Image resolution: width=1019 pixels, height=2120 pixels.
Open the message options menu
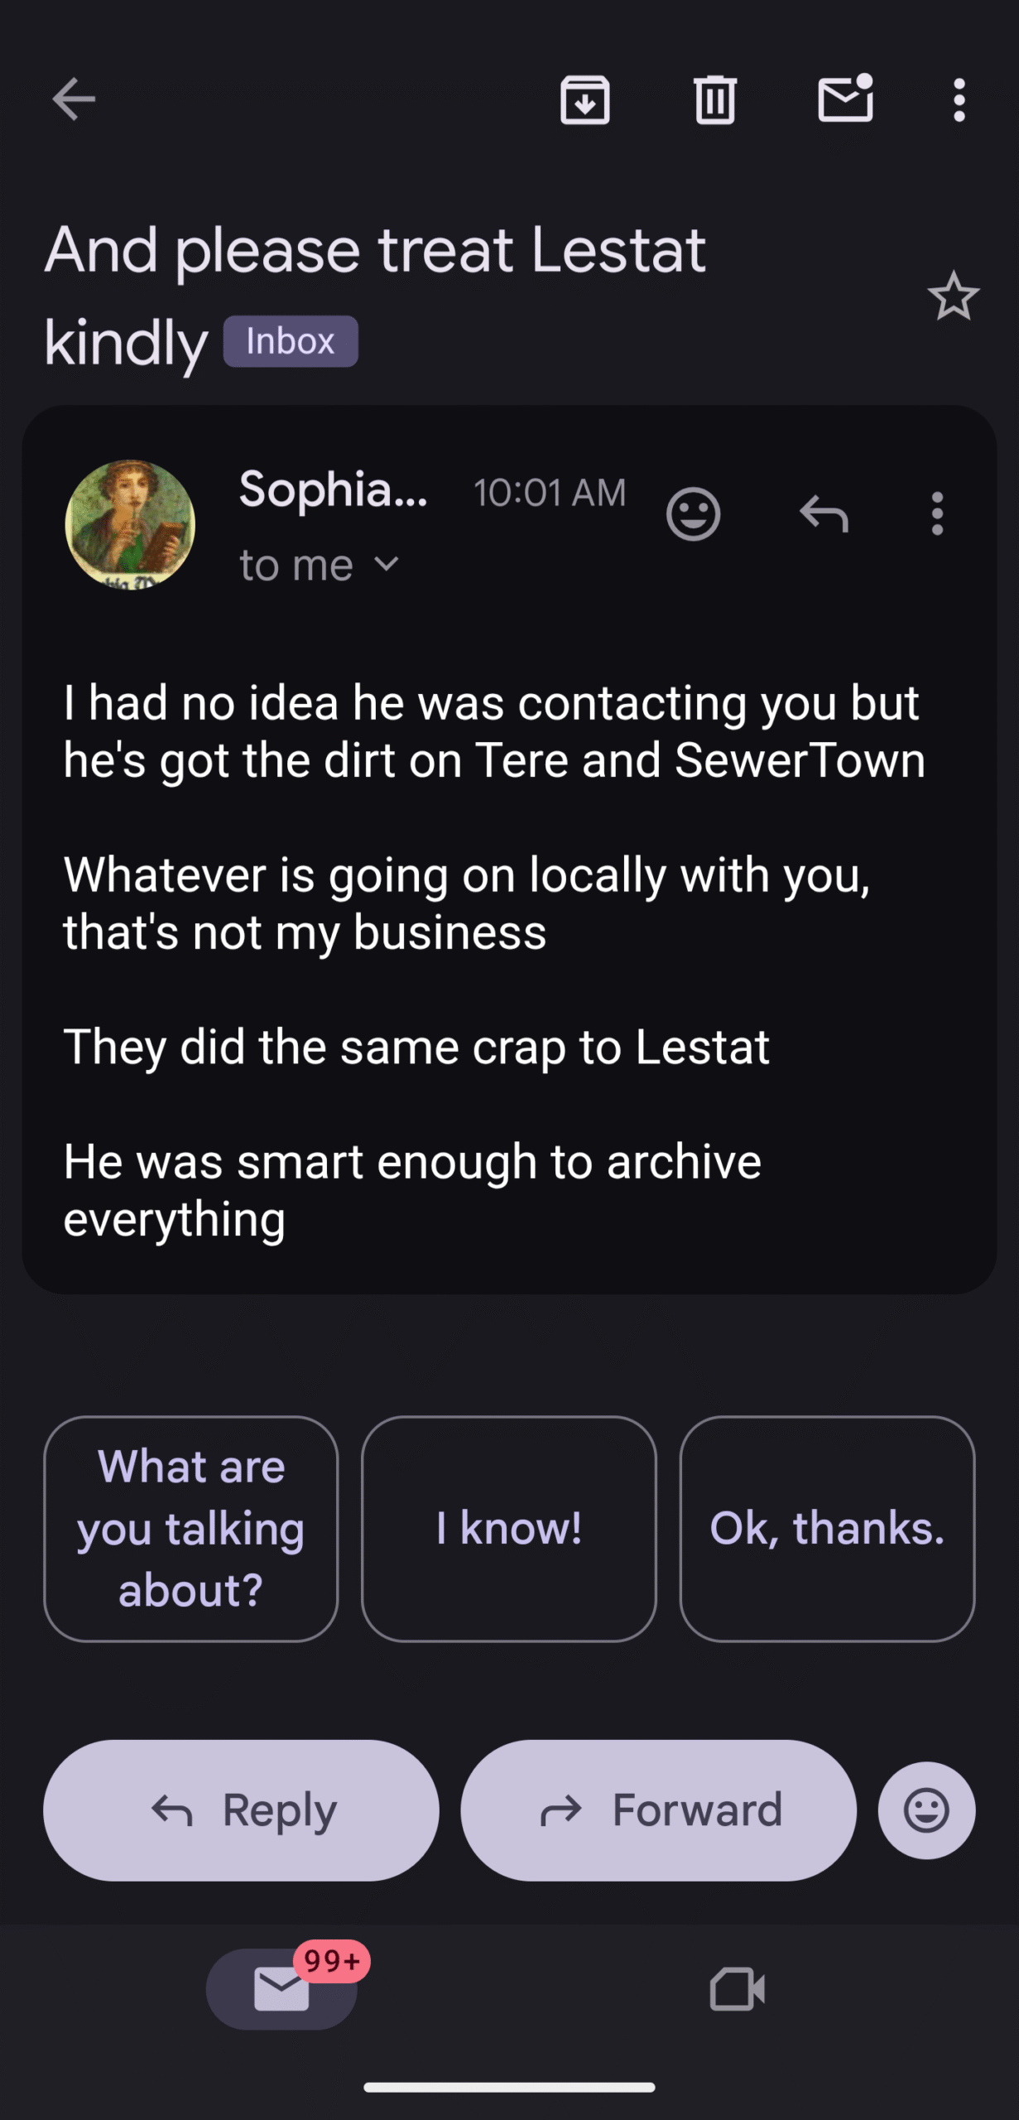937,514
